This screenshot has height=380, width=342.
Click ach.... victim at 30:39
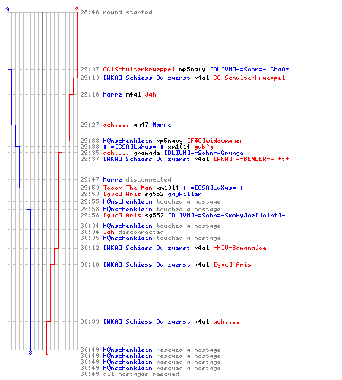click(226, 321)
